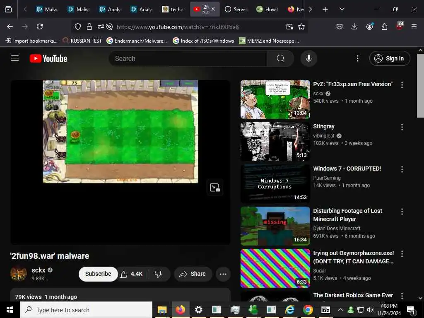Click the red extension badge showing 24
The image size is (424, 318).
point(400,26)
